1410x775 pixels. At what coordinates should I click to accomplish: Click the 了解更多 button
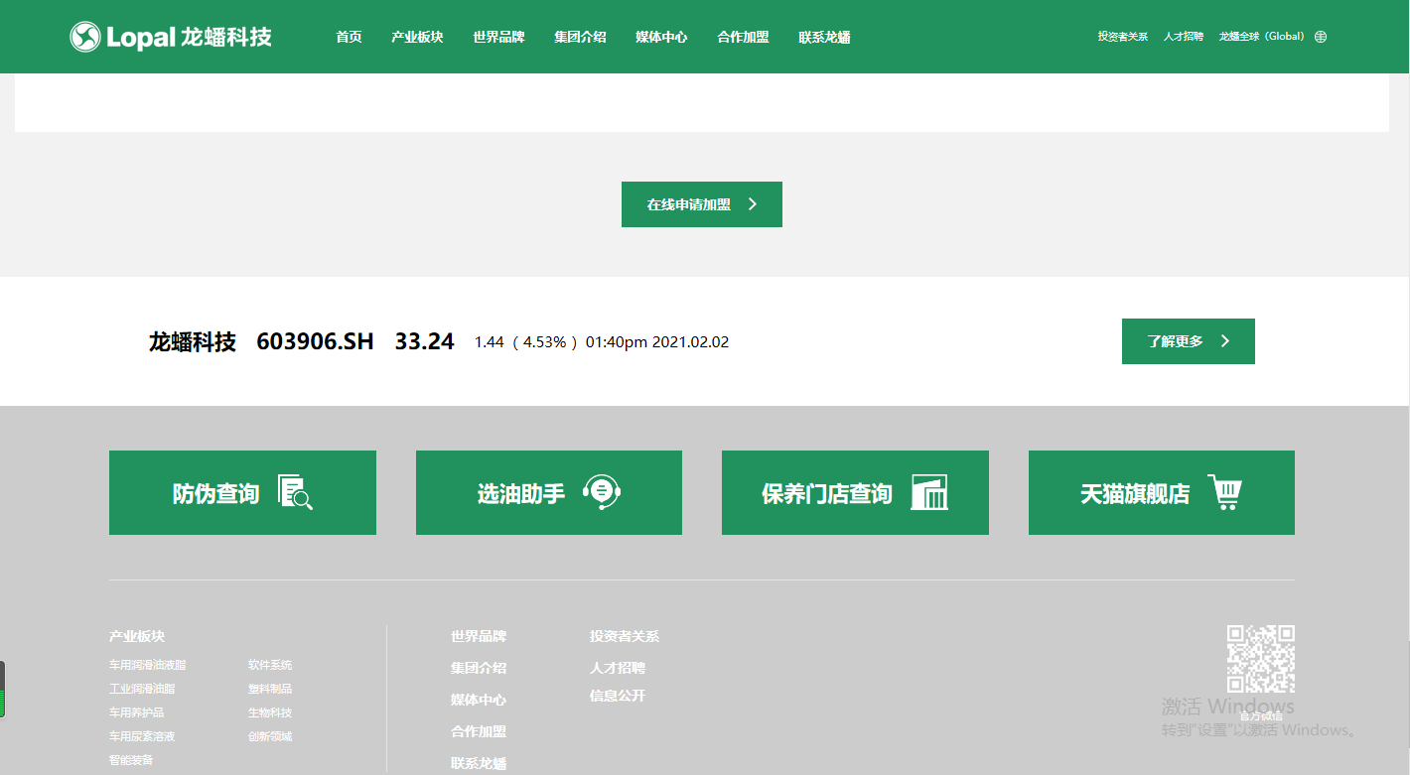(1189, 341)
